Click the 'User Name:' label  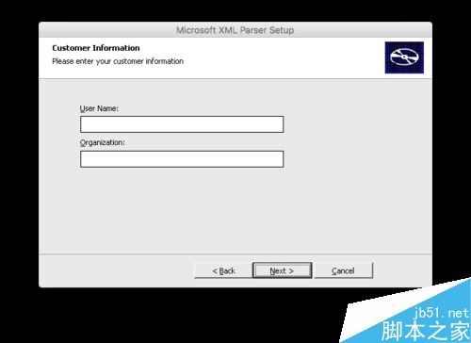[99, 108]
